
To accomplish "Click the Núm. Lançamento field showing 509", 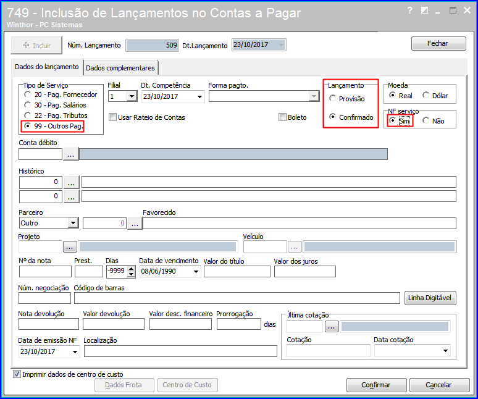I will pos(152,46).
